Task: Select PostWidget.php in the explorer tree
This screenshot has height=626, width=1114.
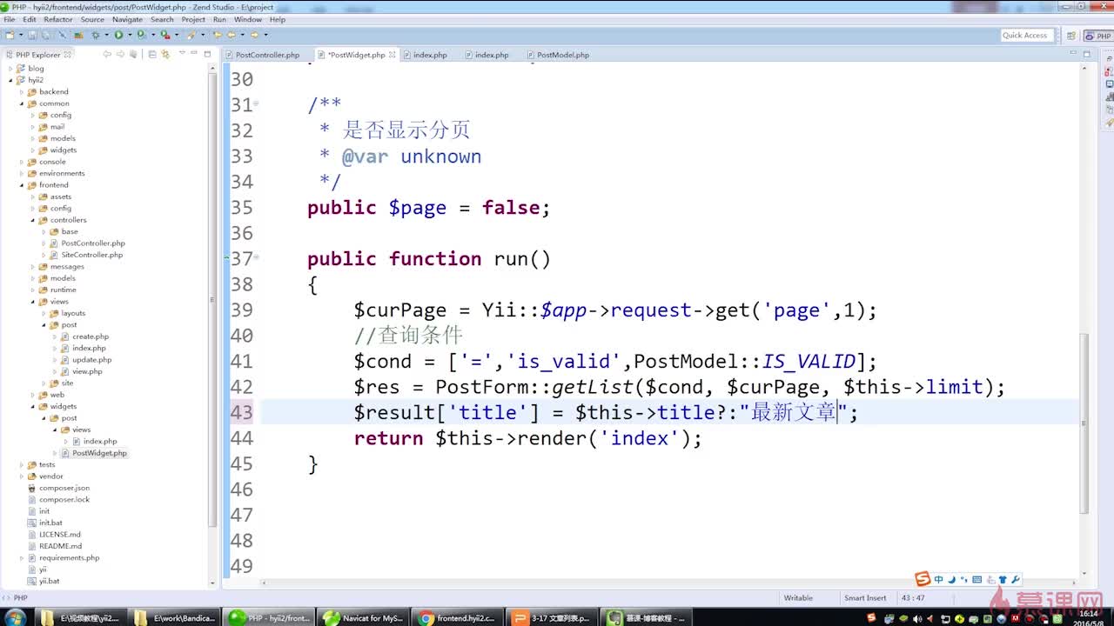Action: [x=99, y=453]
